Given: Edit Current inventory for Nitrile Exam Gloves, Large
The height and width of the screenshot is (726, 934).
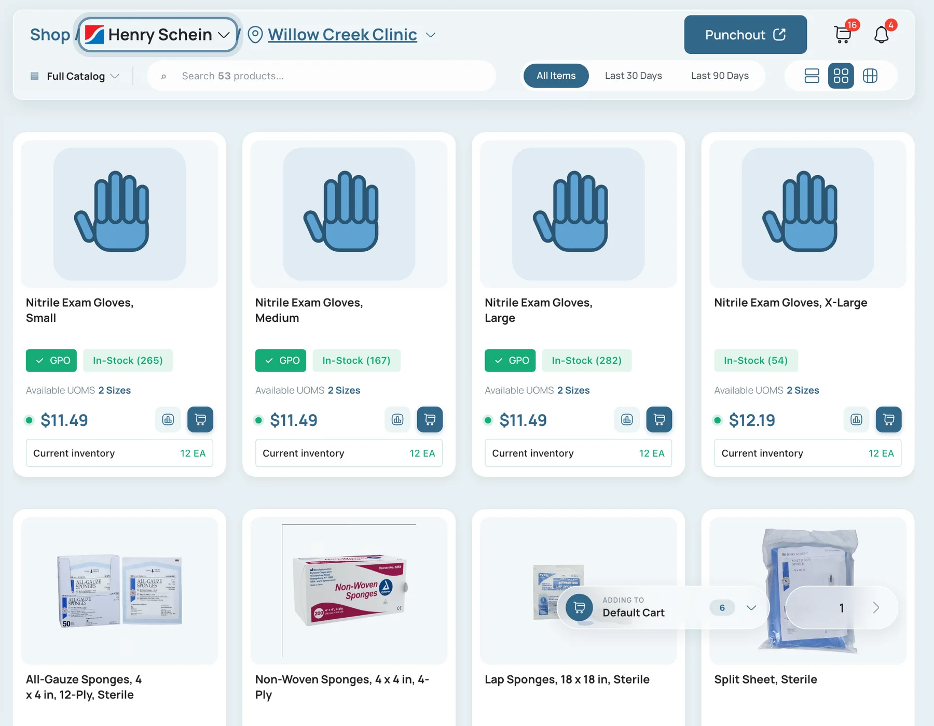Looking at the screenshot, I should (x=578, y=453).
